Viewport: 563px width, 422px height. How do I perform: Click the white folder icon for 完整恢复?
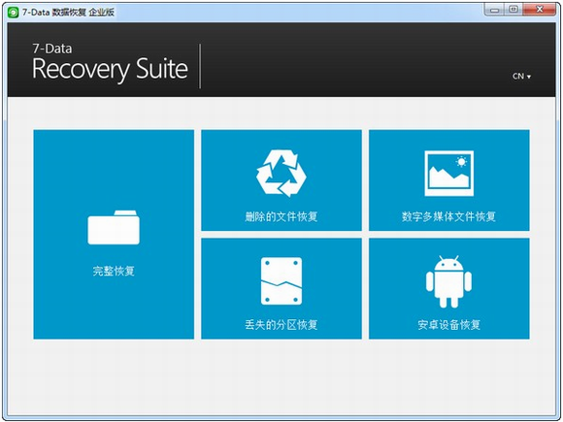pos(114,228)
